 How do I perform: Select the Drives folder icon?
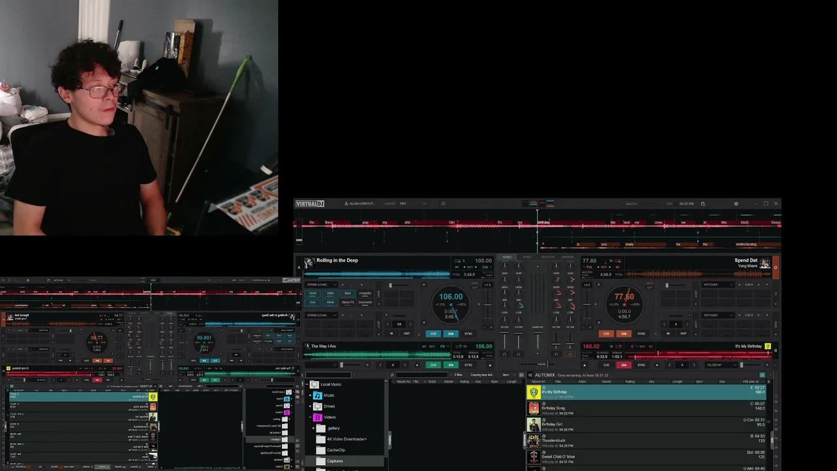tap(318, 406)
